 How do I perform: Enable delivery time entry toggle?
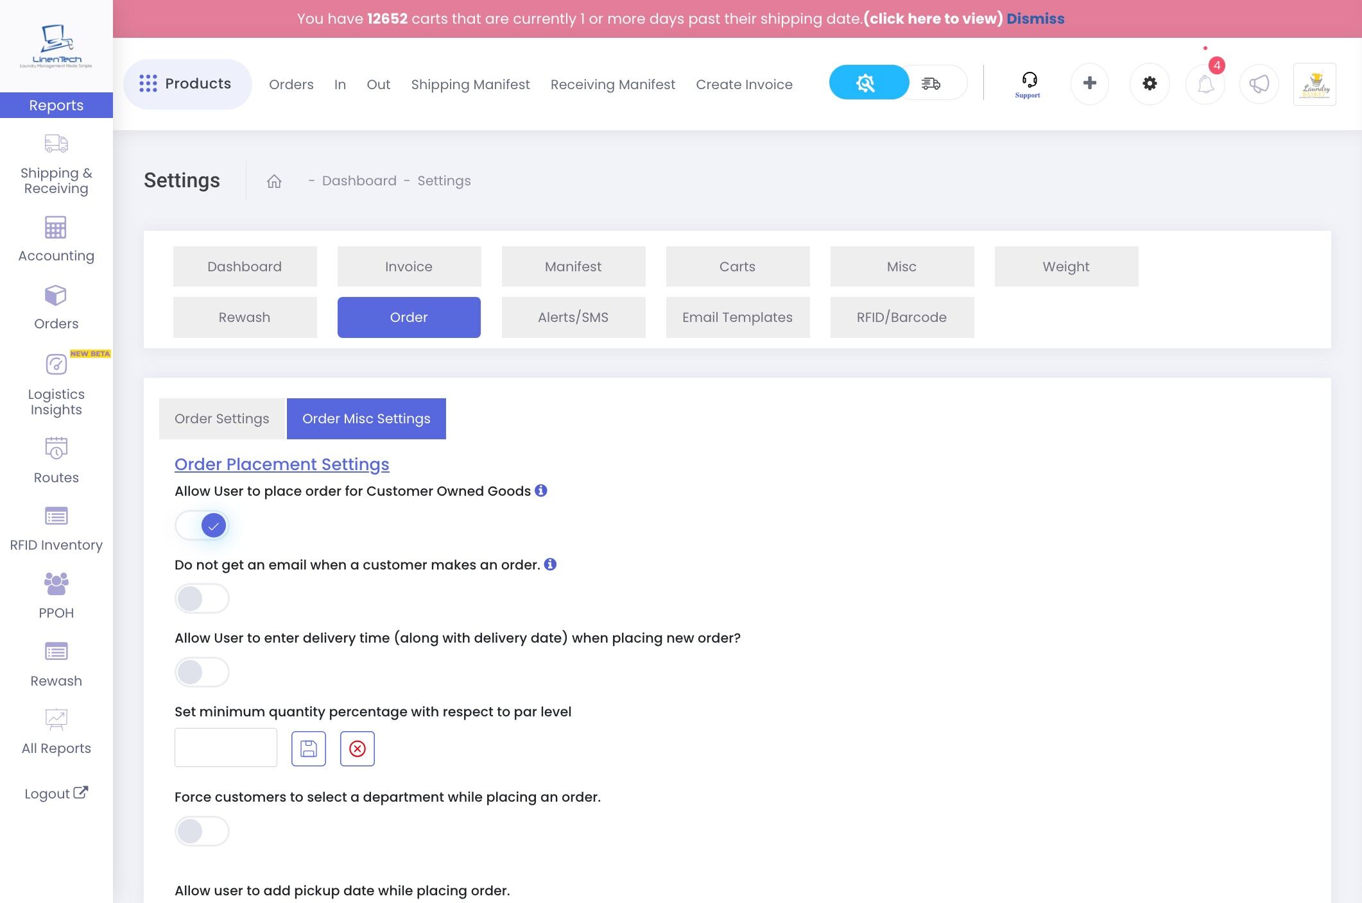point(202,672)
